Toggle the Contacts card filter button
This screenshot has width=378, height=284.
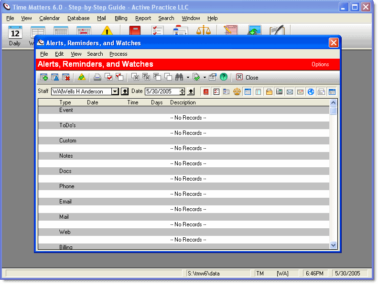(227, 91)
